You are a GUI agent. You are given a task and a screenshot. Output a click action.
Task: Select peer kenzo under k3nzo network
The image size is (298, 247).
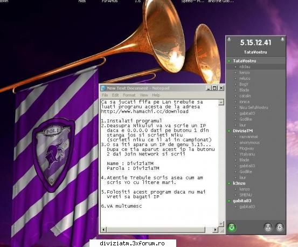pos(255,189)
